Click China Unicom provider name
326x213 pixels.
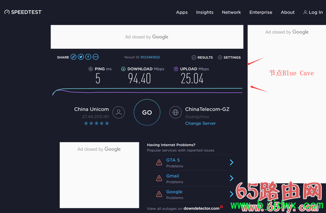tap(92, 109)
